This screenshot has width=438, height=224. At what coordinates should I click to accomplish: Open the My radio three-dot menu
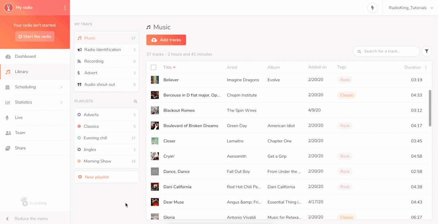65,8
